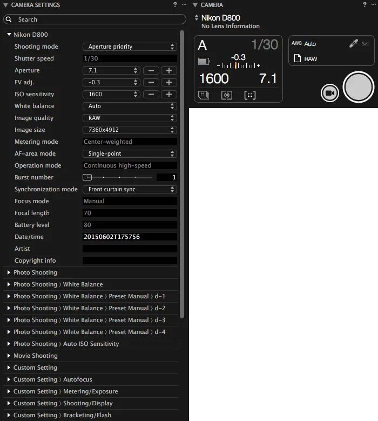Expand the Movie Shooting section

click(9, 356)
